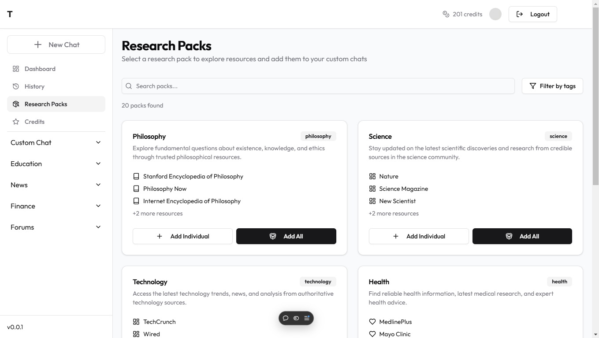Click the credits coin icon in header
The image size is (599, 338).
(446, 14)
